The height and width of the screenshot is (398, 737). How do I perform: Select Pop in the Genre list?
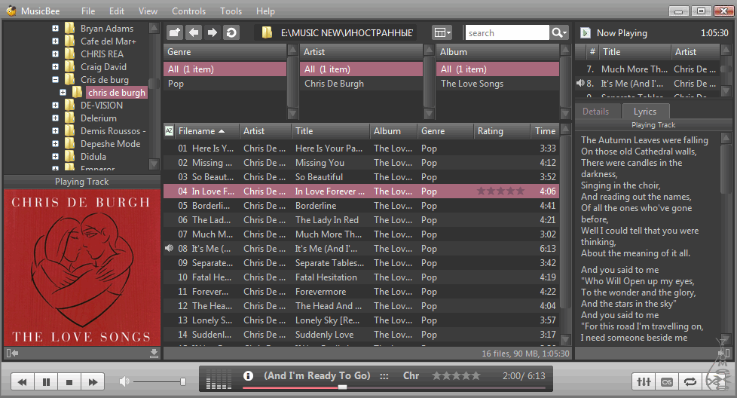tap(225, 84)
